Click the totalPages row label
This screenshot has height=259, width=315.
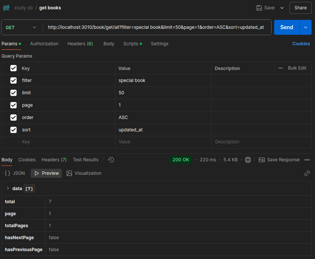pos(16,226)
